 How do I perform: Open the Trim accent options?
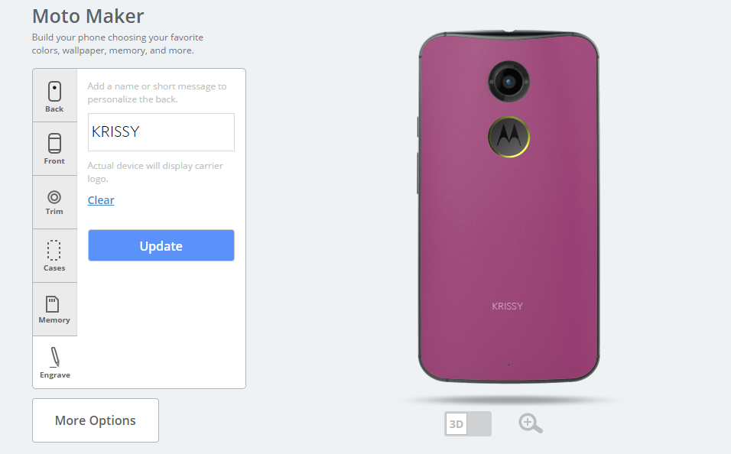[x=54, y=203]
